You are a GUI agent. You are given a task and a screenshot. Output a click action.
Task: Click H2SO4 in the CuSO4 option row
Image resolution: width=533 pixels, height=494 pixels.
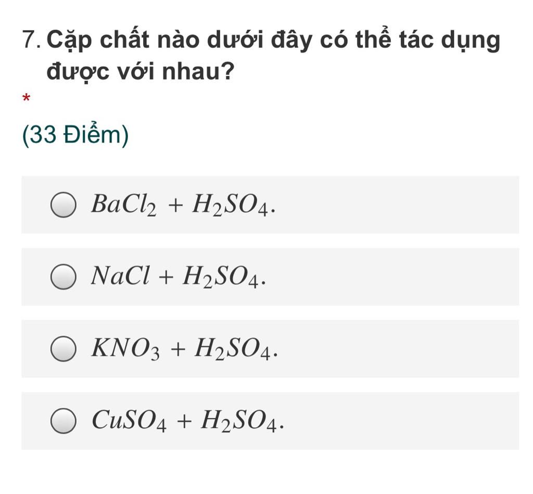pos(239,422)
